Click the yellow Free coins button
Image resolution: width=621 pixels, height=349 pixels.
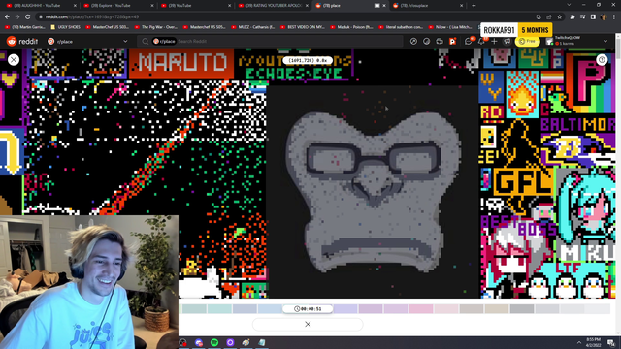[527, 41]
